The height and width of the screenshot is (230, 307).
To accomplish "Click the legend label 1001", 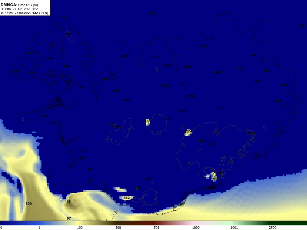I will [x=234, y=228].
